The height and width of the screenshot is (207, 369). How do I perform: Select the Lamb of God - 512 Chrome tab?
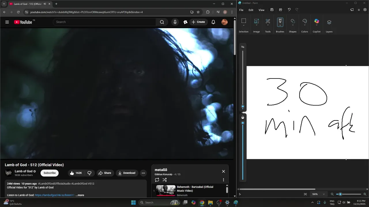coord(30,4)
